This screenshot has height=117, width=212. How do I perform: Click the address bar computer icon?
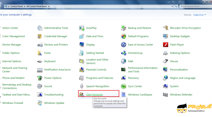coord(6,6)
